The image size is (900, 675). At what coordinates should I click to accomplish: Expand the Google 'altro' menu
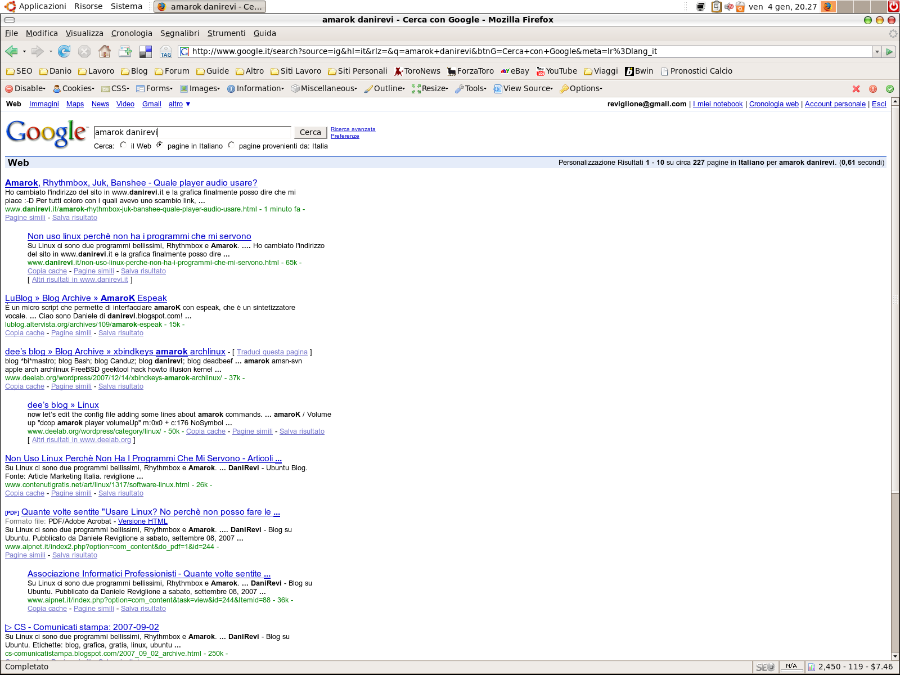[x=179, y=104]
